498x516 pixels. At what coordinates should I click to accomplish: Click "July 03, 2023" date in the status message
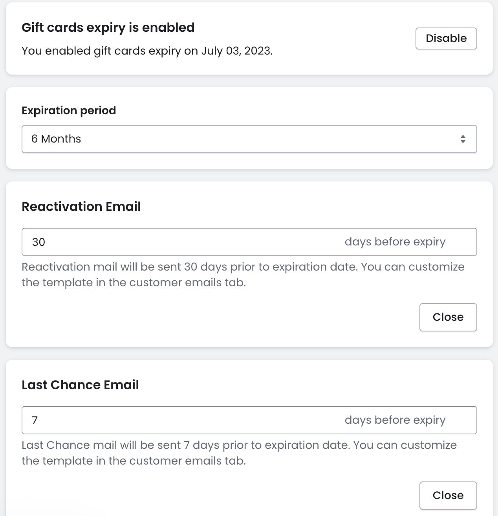(x=236, y=51)
